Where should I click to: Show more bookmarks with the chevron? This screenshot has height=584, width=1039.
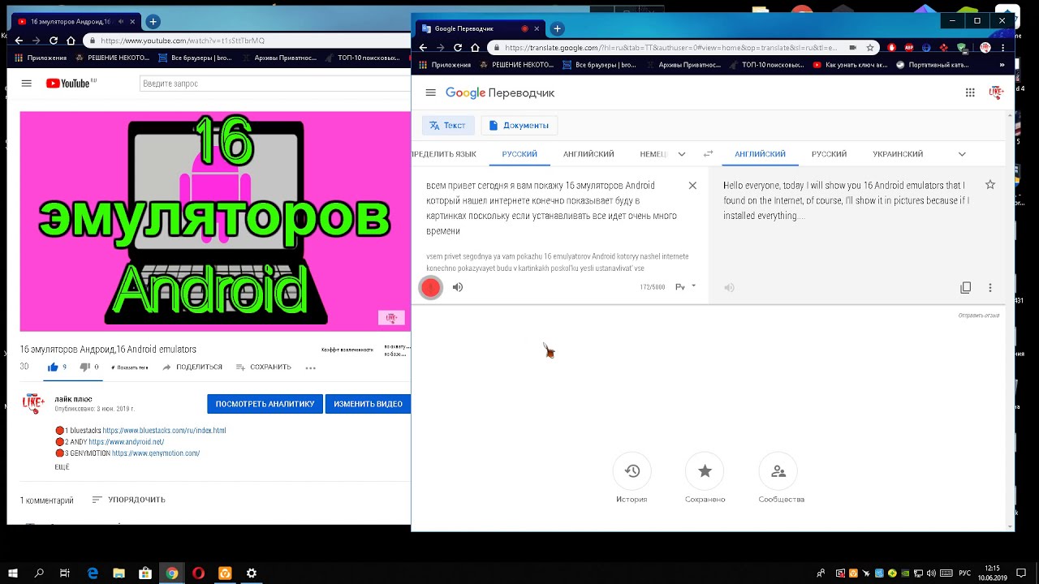click(x=1002, y=65)
